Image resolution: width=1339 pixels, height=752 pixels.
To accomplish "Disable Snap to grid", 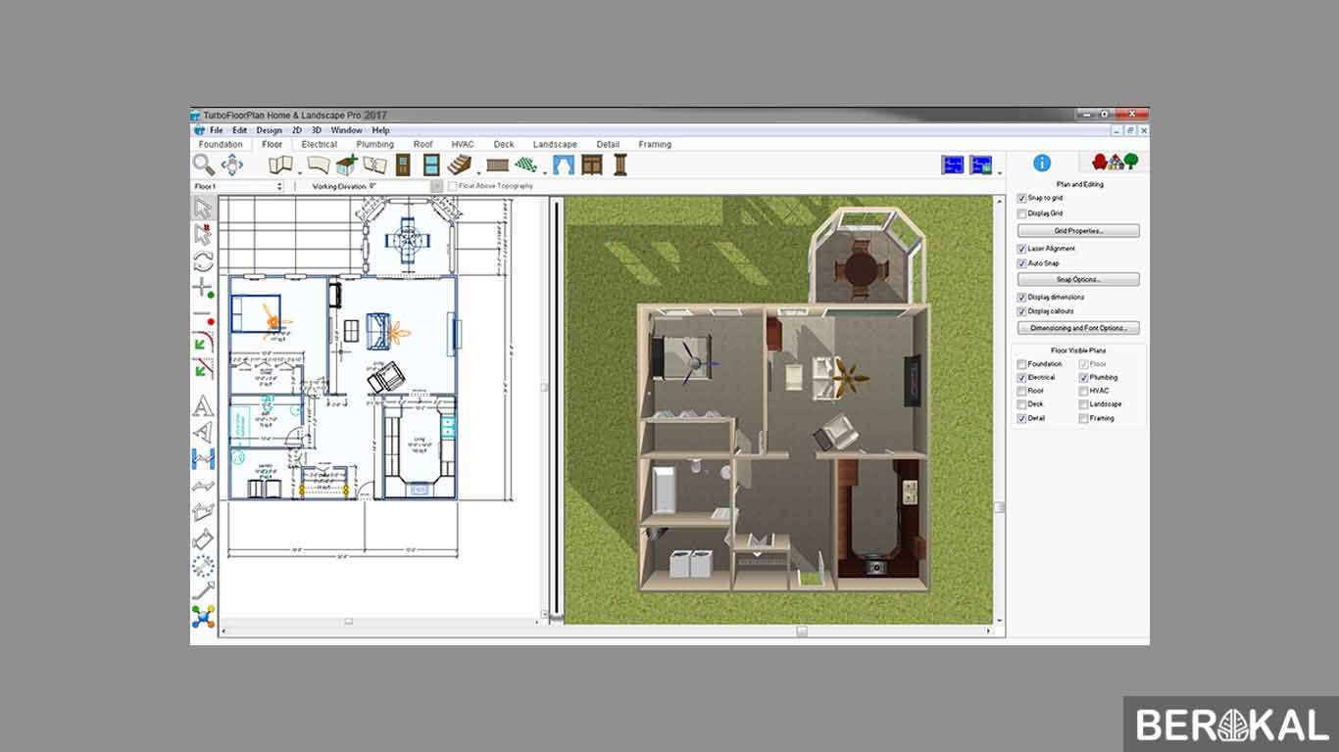I will coord(1022,197).
